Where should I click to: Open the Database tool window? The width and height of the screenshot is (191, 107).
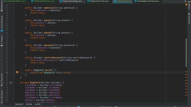(x=2, y=6)
